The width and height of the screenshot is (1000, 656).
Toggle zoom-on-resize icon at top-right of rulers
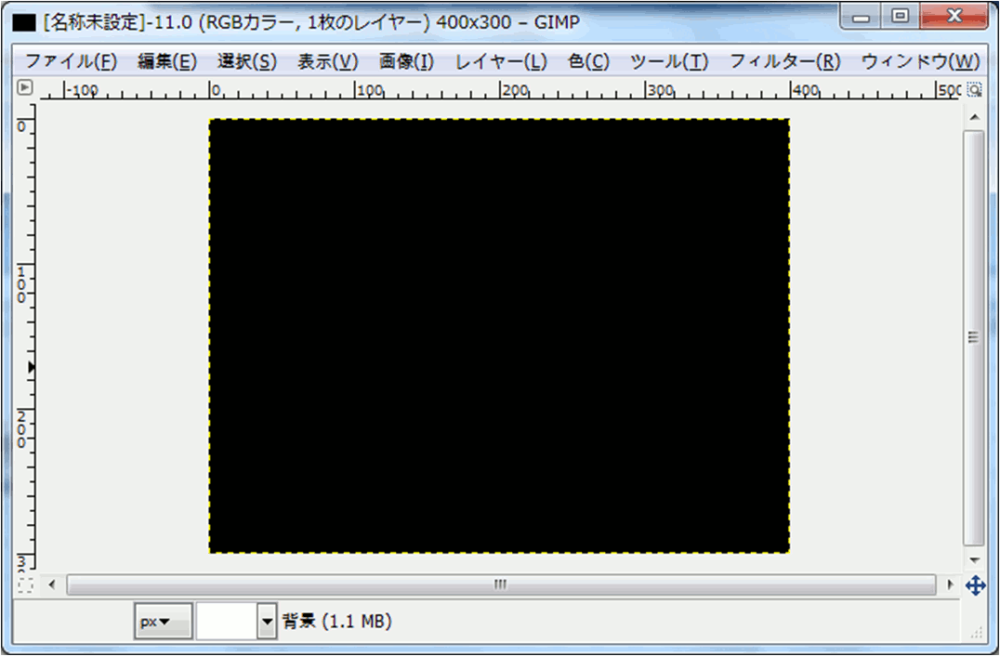[974, 89]
